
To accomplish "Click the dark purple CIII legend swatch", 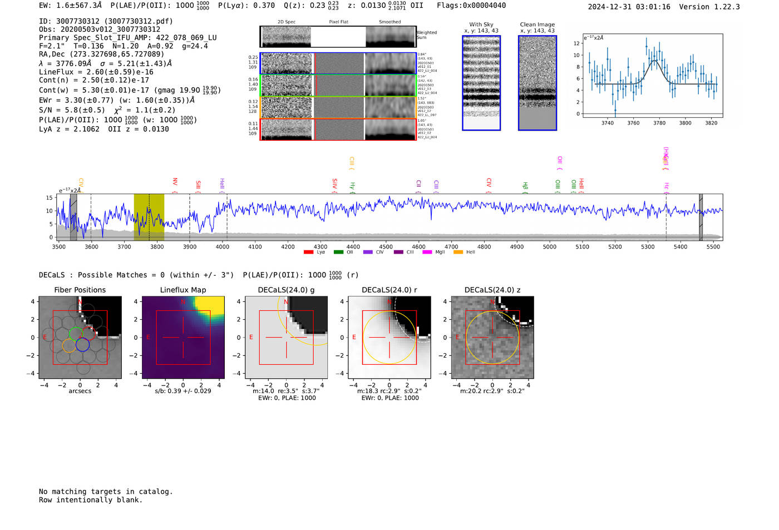I will tap(398, 252).
